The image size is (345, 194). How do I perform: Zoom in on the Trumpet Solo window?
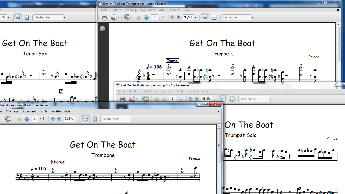click(197, 99)
